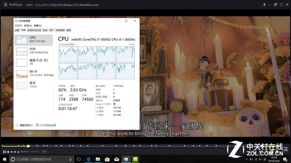The image size is (291, 163).
Task: Switch to the 服务 tab
Action: (69, 30)
